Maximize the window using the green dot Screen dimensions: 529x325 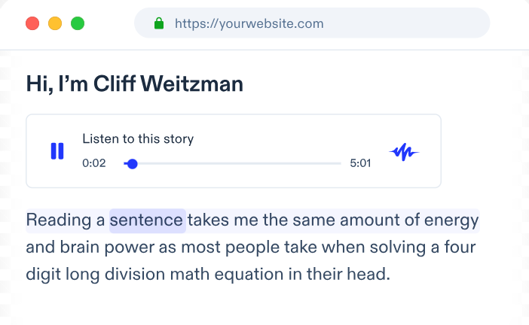coord(78,23)
